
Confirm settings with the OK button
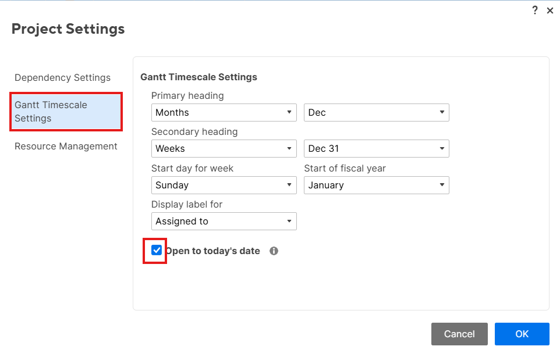[x=522, y=334]
